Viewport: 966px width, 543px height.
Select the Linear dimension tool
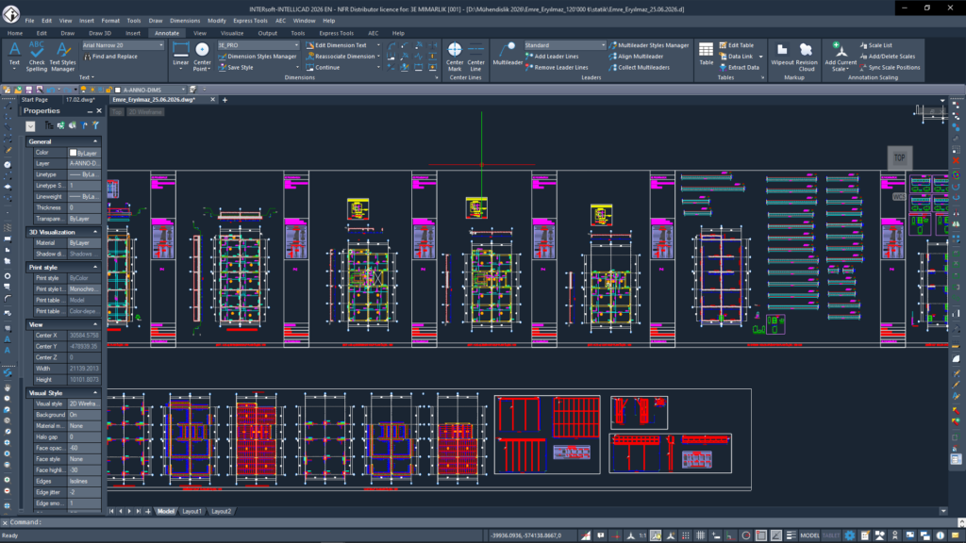(180, 56)
